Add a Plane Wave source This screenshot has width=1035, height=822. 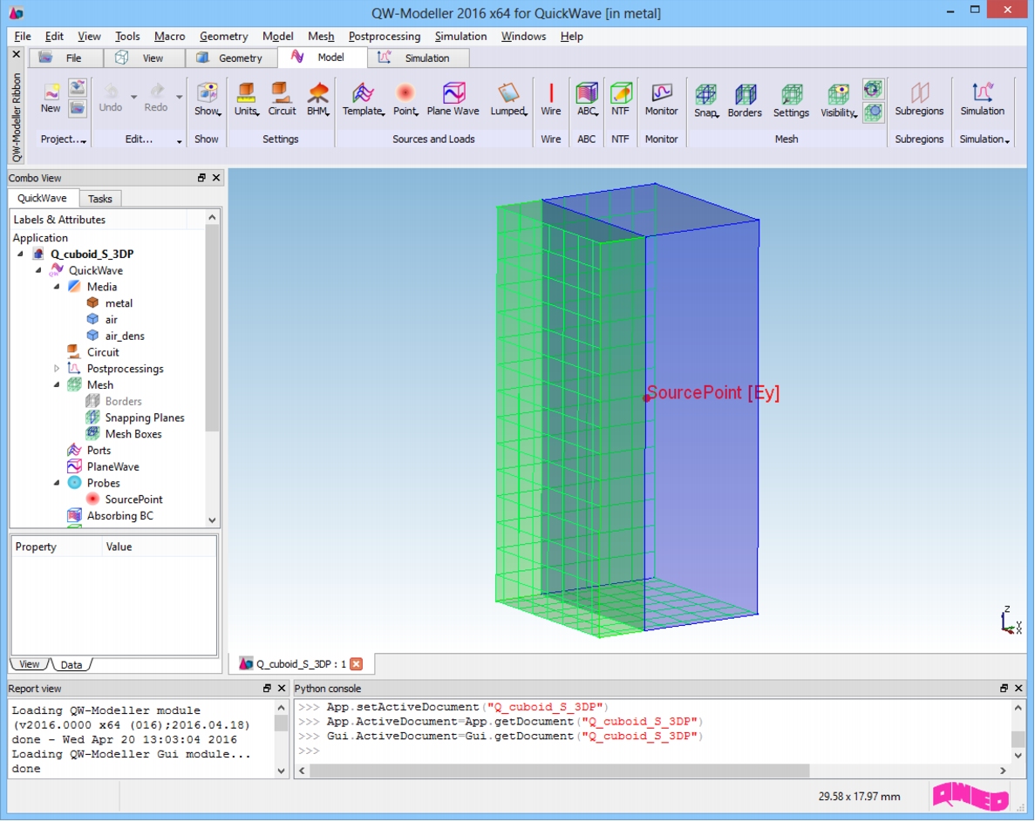click(453, 99)
